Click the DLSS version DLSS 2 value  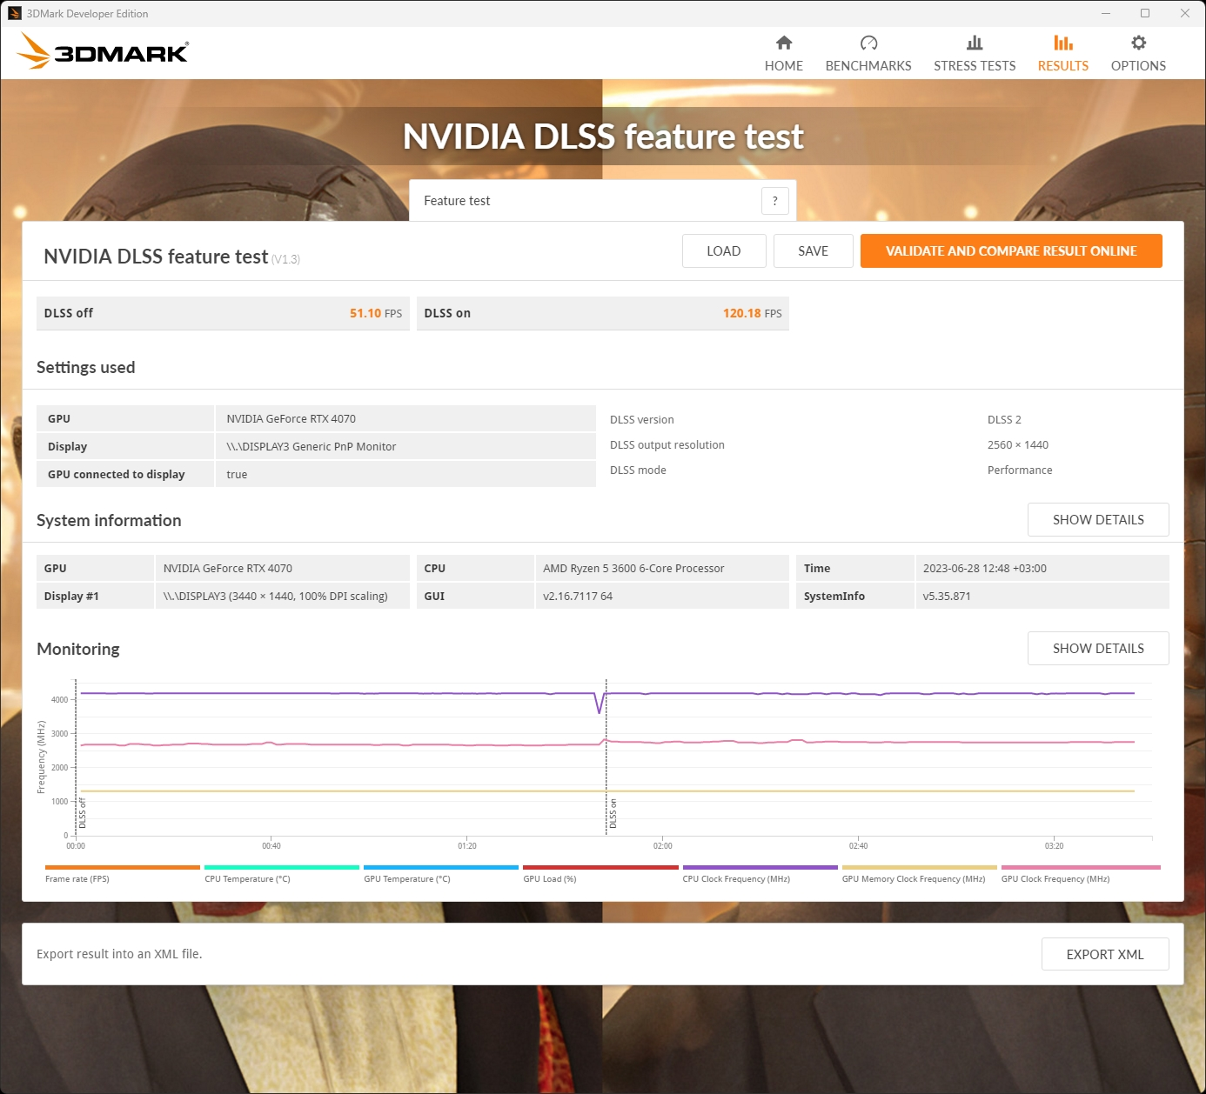[1004, 420]
